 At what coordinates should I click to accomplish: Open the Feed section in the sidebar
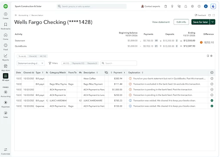pos(6,47)
